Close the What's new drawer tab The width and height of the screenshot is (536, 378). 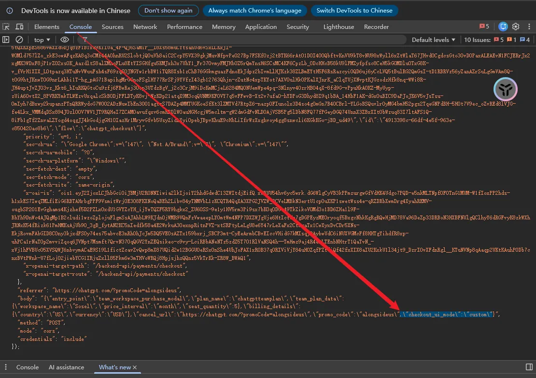(135, 367)
